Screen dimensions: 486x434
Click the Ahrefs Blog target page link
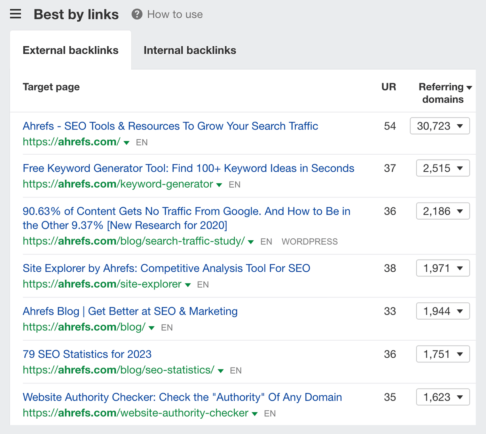(x=130, y=311)
